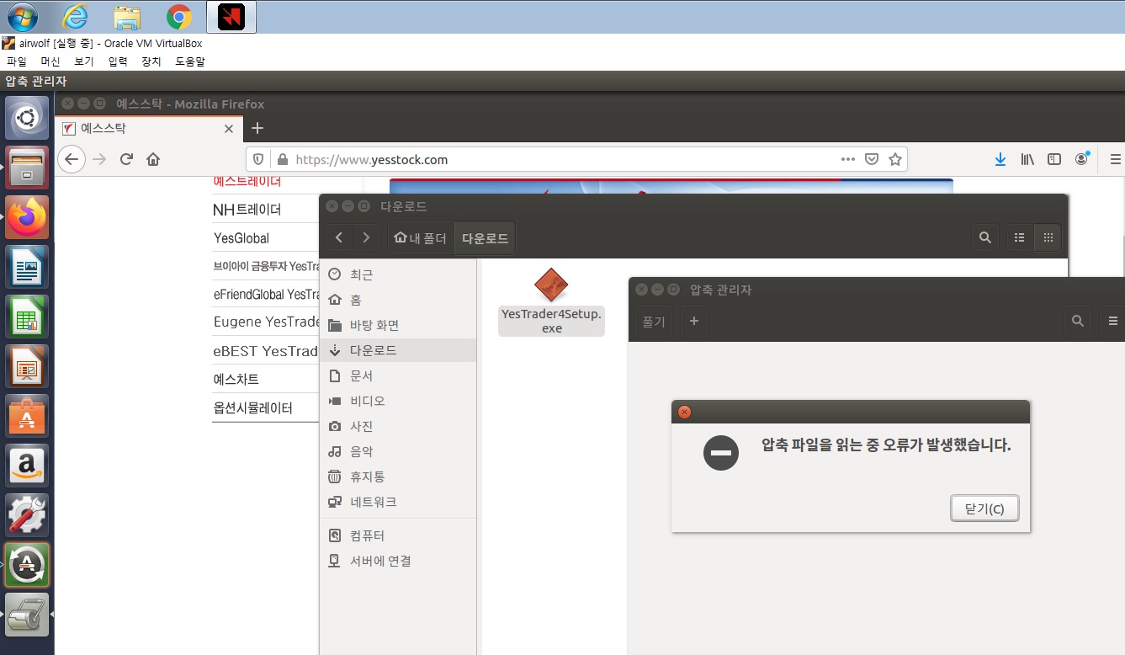Viewport: 1125px width, 655px height.
Task: Open new tab in Firefox
Action: [x=257, y=128]
